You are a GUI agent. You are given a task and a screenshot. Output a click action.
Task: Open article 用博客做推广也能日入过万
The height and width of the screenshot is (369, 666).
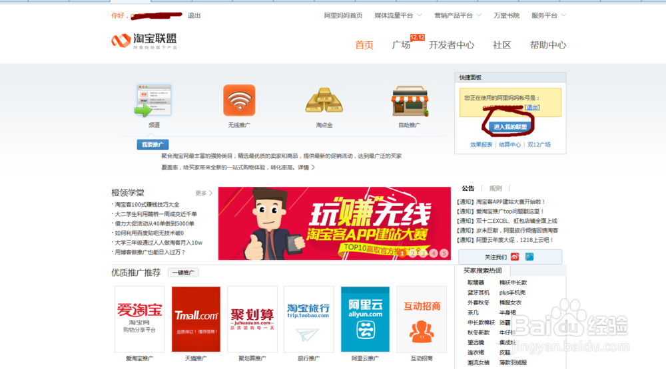pyautogui.click(x=150, y=252)
